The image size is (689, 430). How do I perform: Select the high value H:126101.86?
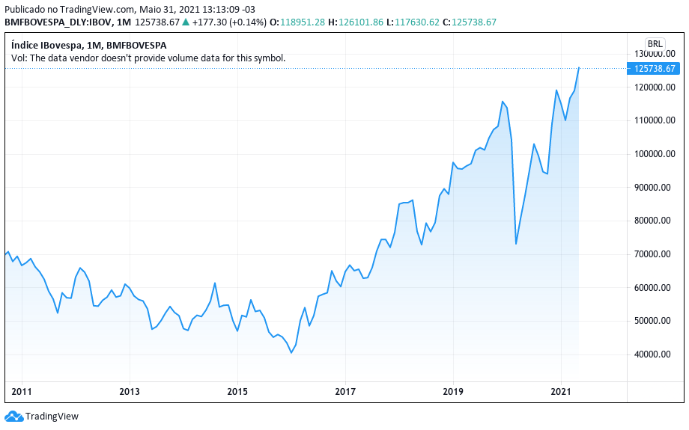[x=356, y=22]
